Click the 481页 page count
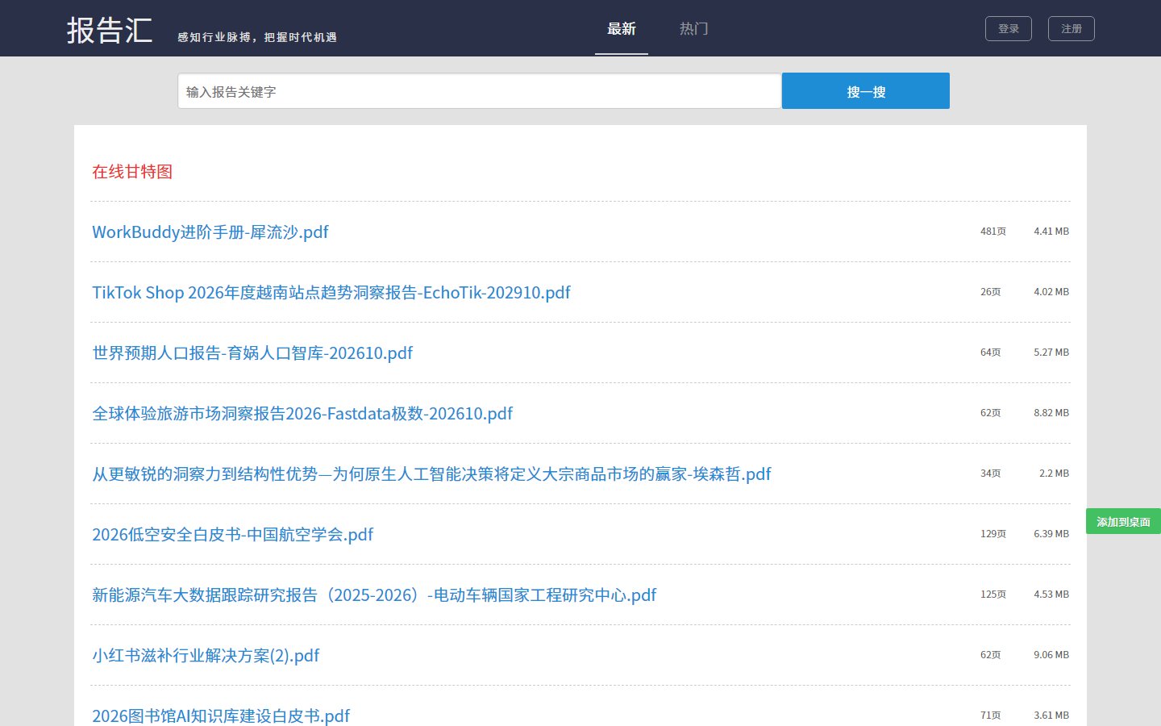The width and height of the screenshot is (1161, 726). click(993, 232)
